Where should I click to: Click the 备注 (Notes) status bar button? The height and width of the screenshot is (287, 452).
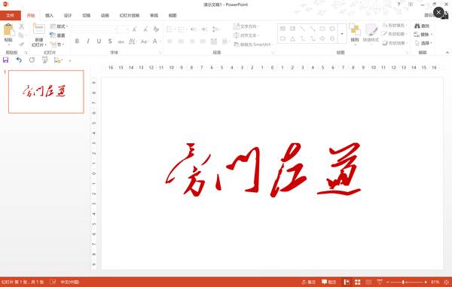pyautogui.click(x=309, y=282)
